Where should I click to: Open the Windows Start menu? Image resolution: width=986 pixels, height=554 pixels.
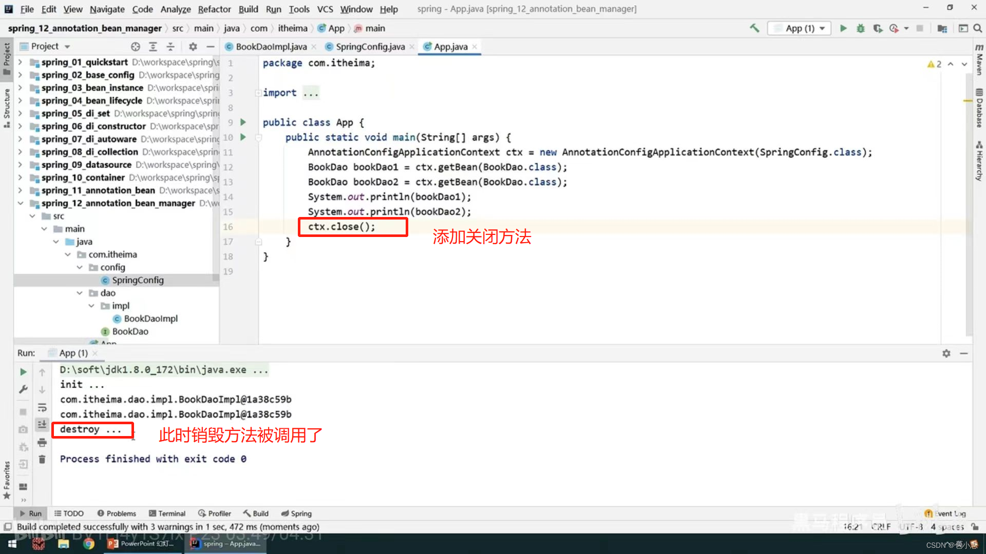tap(12, 544)
